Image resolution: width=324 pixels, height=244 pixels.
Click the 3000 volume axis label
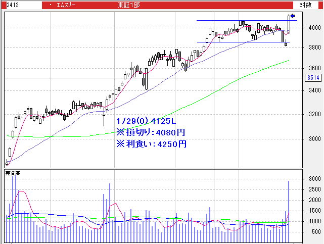[x=314, y=179]
